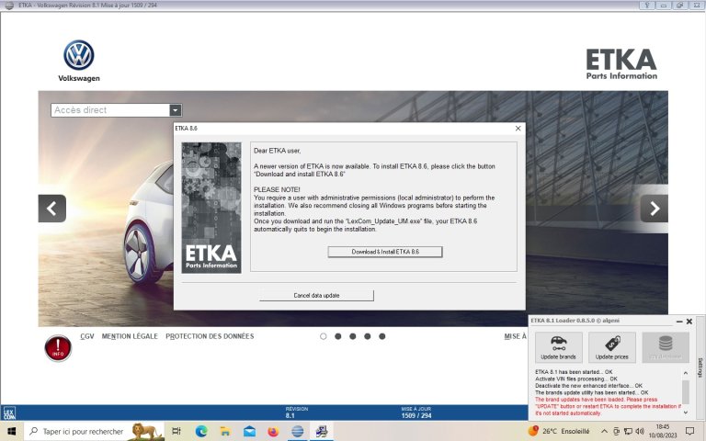Open the weather widget 26°C Ensoleillé
The height and width of the screenshot is (441, 706).
pyautogui.click(x=559, y=431)
